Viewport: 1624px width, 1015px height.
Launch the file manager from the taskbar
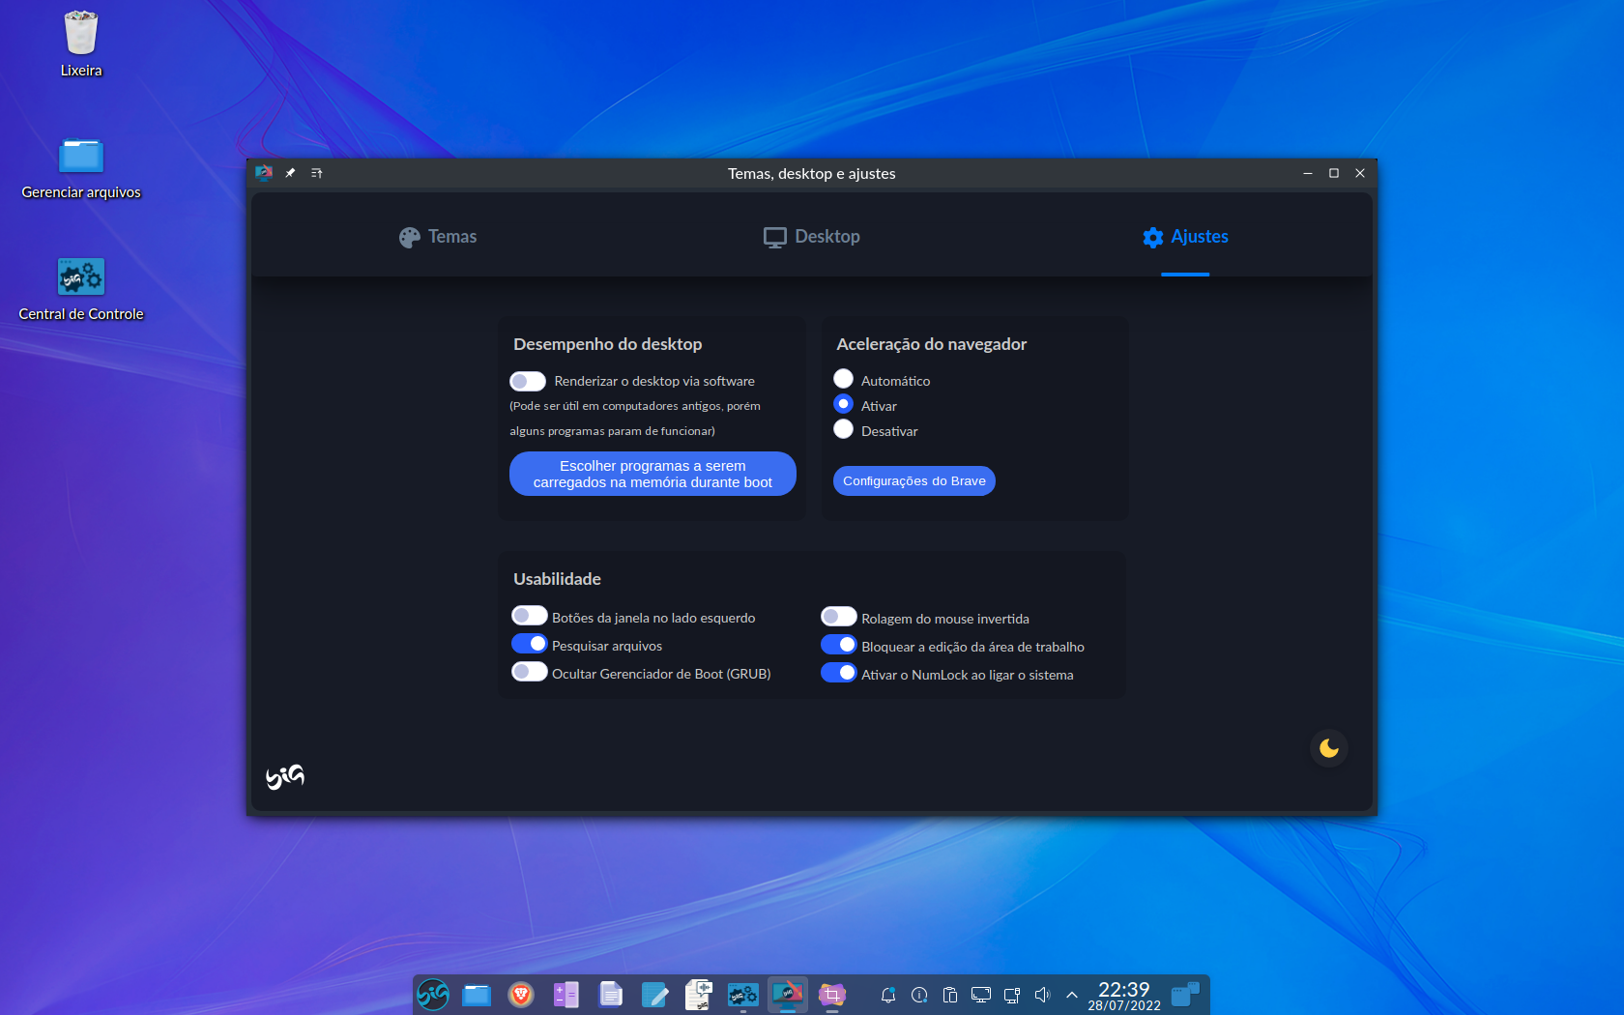477,995
